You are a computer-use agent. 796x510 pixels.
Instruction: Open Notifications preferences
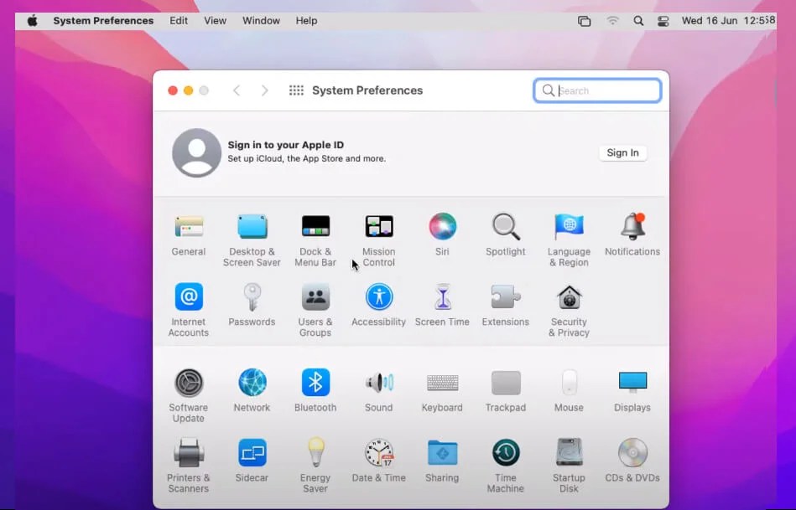click(632, 227)
